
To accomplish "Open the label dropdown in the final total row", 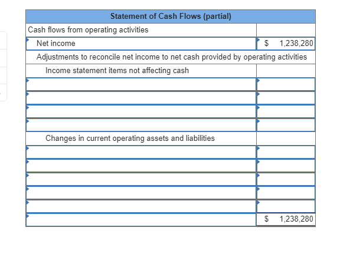I will click(141, 220).
